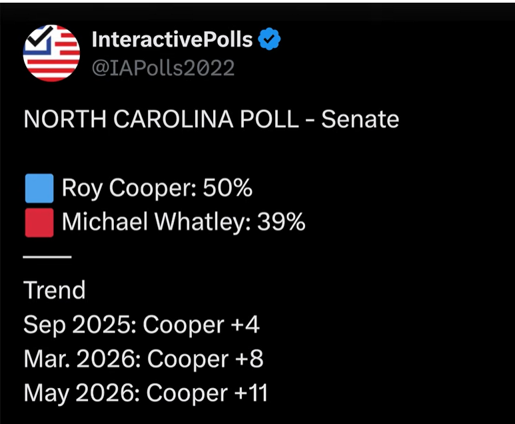Viewport: 515px width, 424px height.
Task: Click the Michael Whatley candidate name
Action: 157,222
